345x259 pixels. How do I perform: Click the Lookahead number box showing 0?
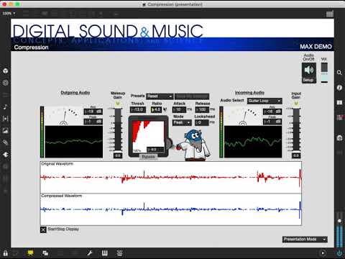coord(202,123)
